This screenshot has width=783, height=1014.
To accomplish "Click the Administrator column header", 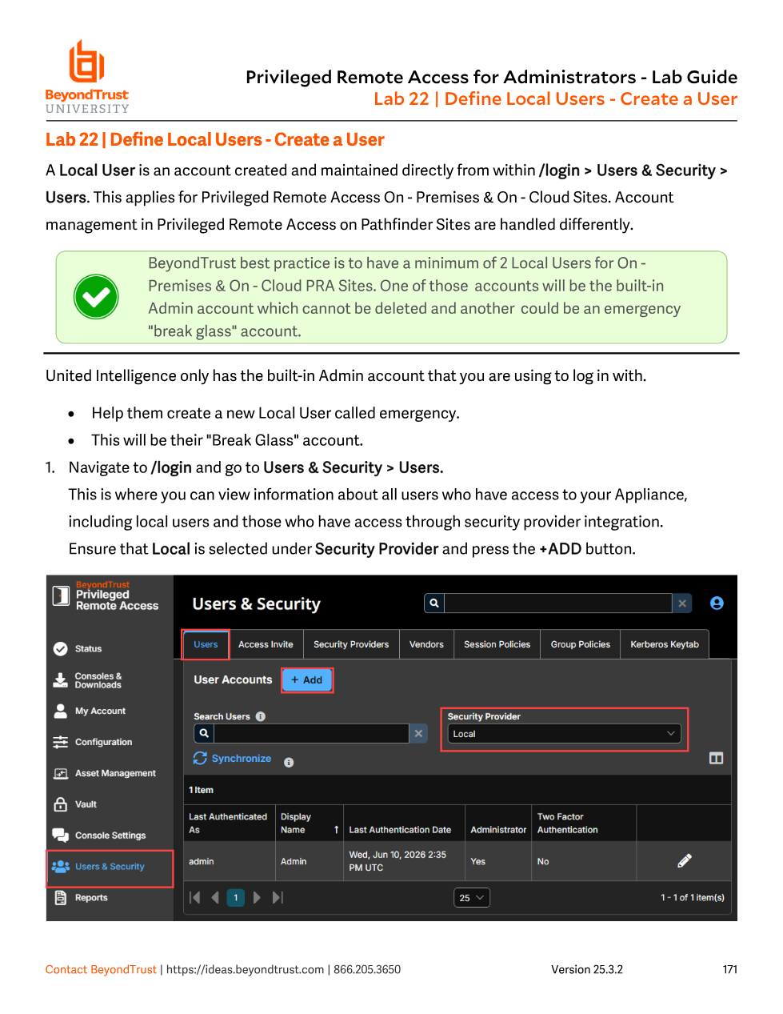I will [498, 830].
